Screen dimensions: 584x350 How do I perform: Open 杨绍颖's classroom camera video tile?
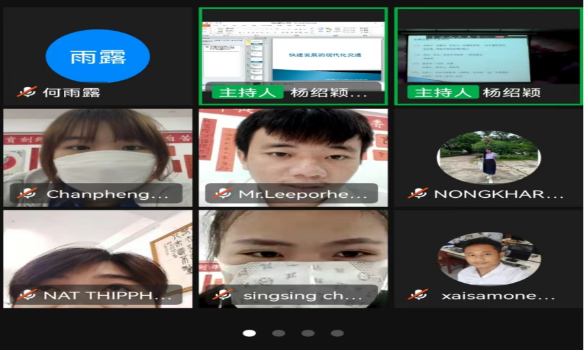[x=488, y=52]
